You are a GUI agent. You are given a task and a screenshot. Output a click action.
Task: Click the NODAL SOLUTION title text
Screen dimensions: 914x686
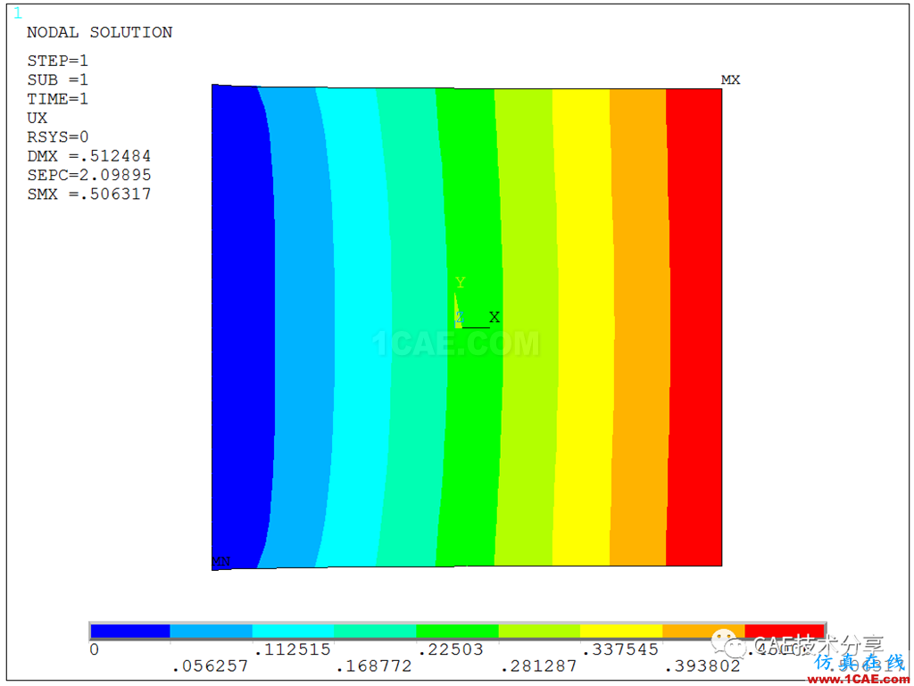click(100, 33)
